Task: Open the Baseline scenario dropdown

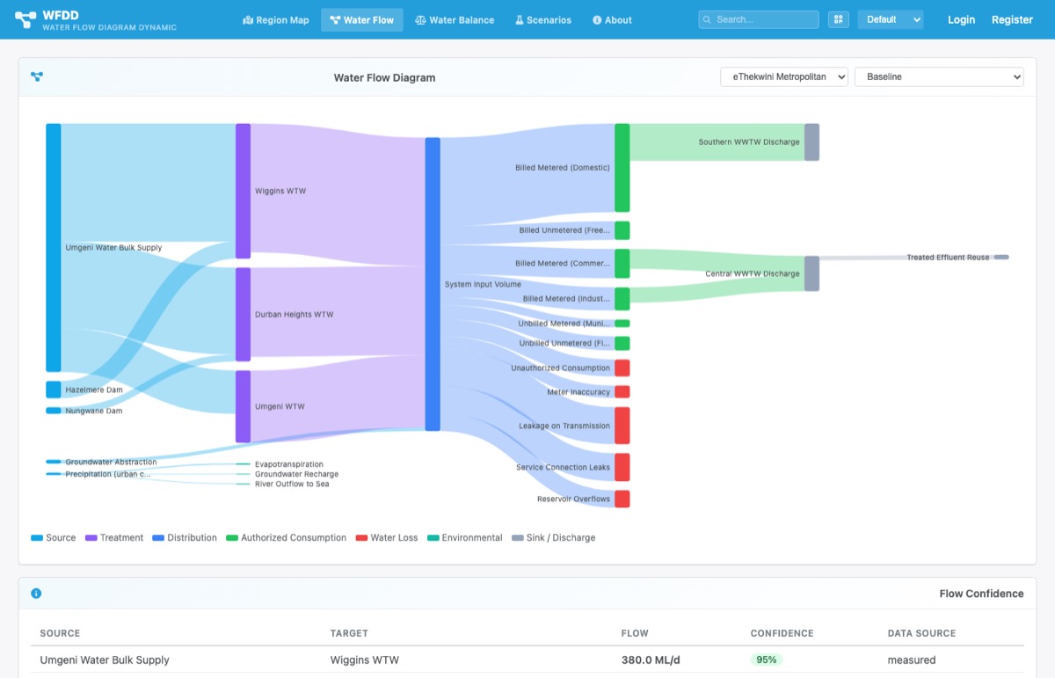Action: tap(938, 77)
